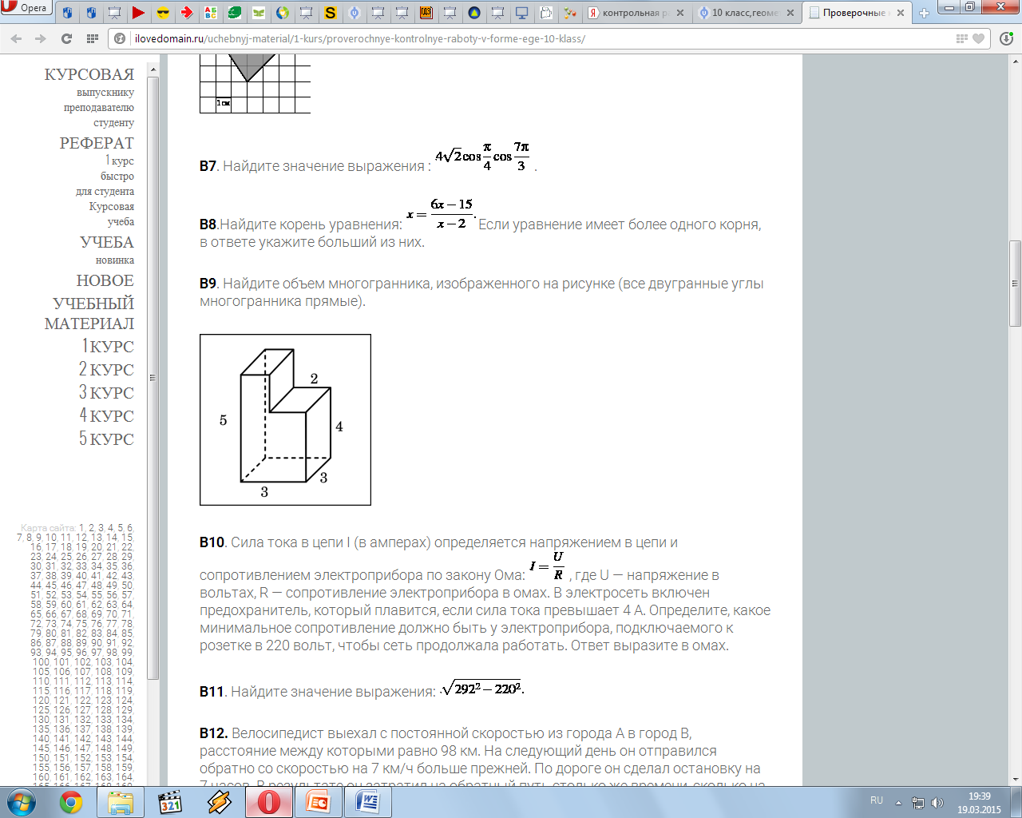Open Winamp from the taskbar
1022x818 pixels.
[220, 802]
